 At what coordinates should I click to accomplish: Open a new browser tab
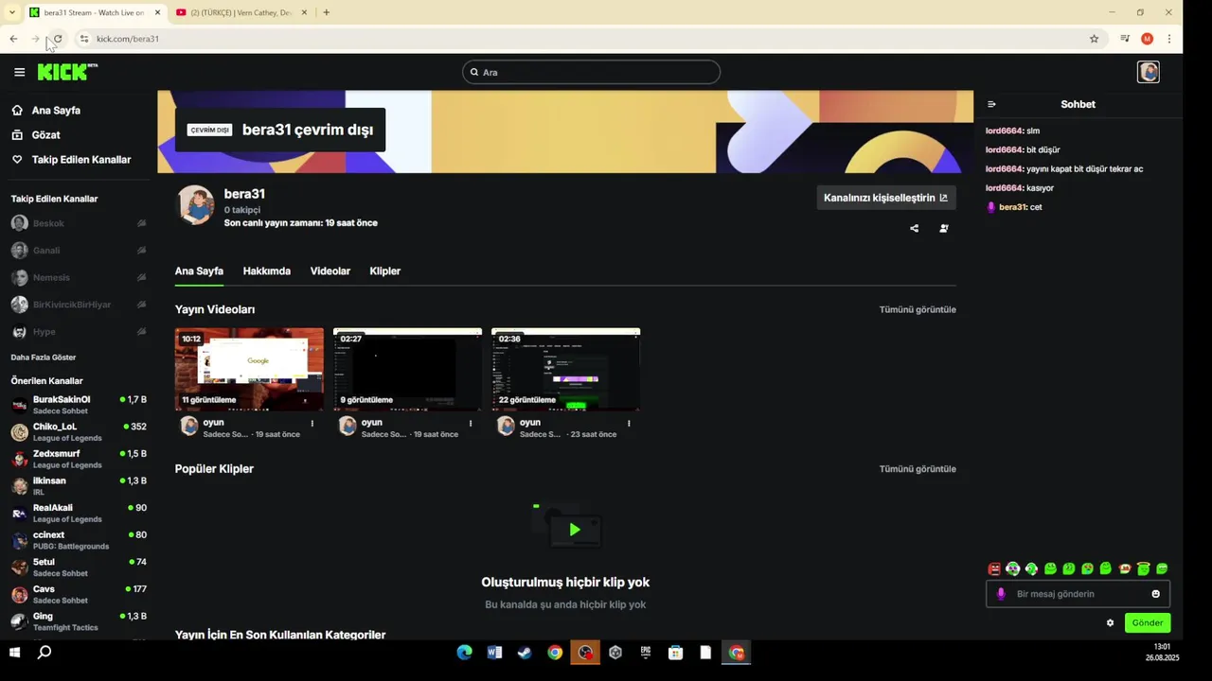[326, 12]
